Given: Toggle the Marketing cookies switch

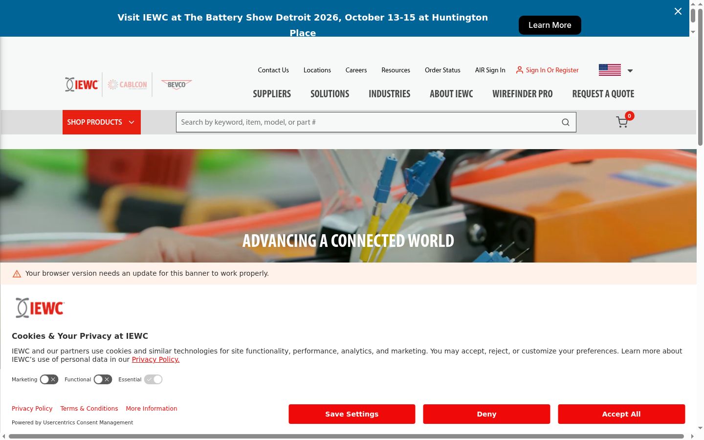Looking at the screenshot, I should coord(49,379).
